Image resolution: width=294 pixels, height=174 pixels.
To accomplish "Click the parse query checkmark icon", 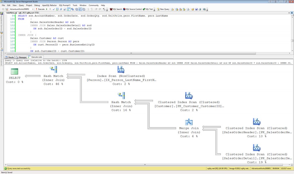I will (54, 9).
